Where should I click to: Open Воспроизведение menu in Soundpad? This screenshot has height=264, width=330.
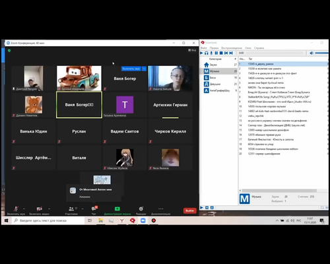[x=232, y=48]
